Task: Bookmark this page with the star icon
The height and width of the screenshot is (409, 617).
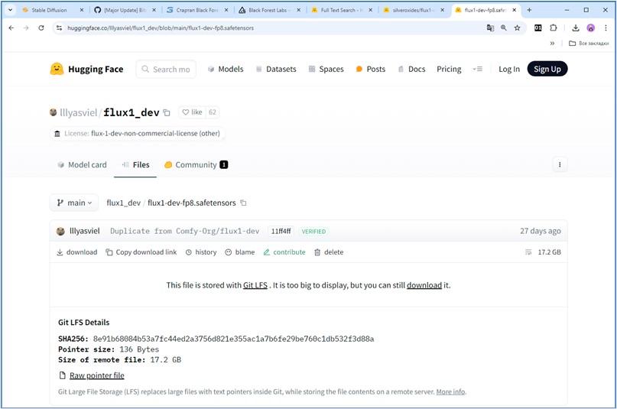Action: (518, 28)
